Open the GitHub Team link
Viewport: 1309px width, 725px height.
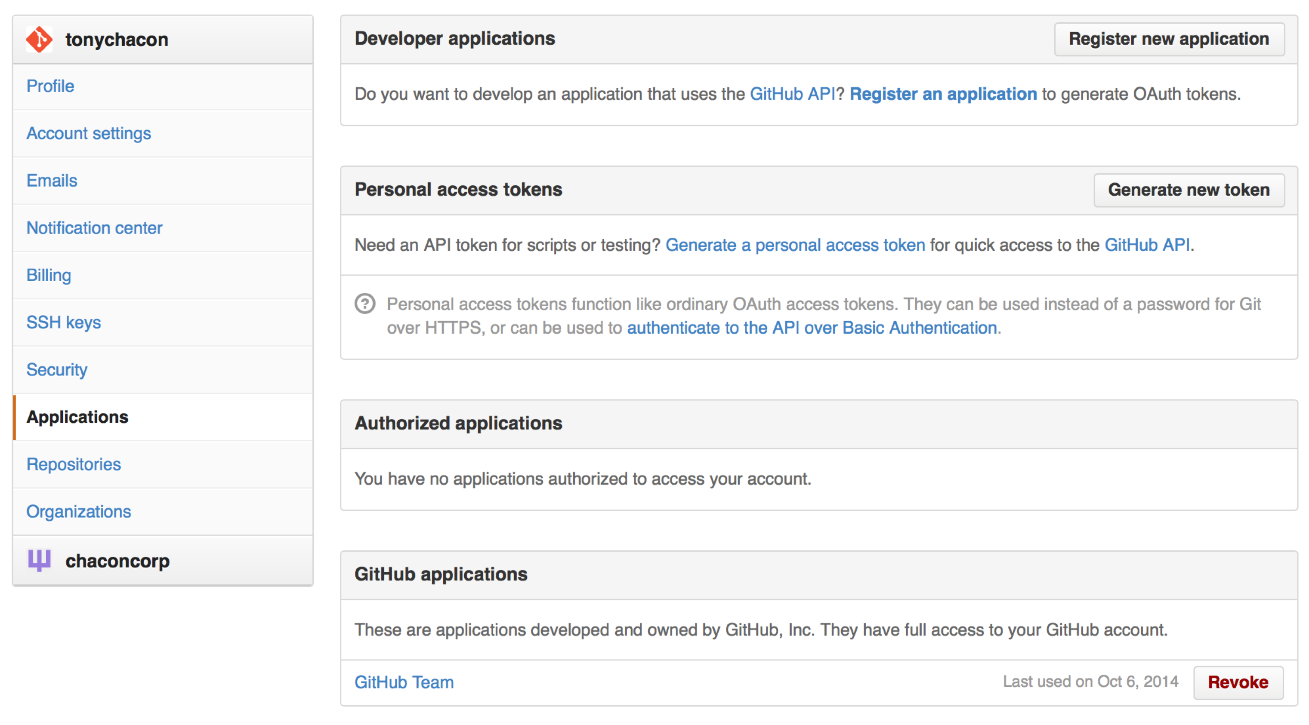[x=404, y=682]
